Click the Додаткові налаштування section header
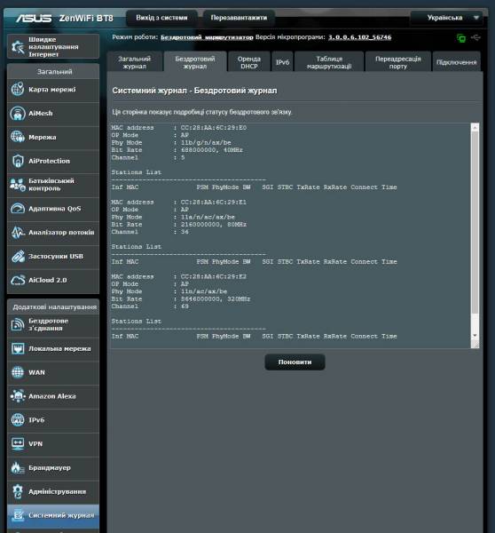This screenshot has height=533, width=495. click(x=54, y=307)
